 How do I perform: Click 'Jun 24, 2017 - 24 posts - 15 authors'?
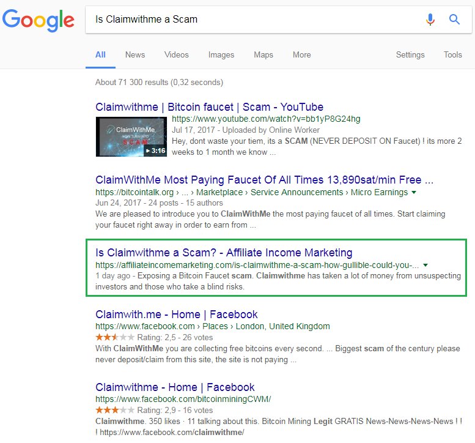[159, 203]
